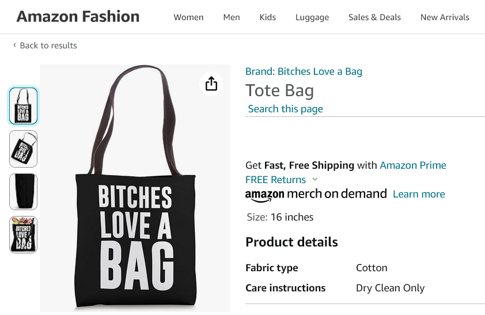Go back to results

(48, 45)
